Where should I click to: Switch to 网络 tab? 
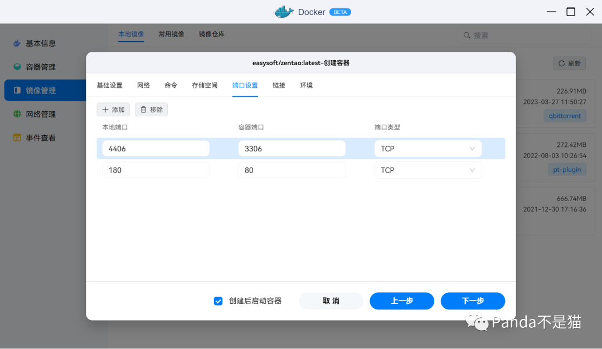(x=143, y=85)
